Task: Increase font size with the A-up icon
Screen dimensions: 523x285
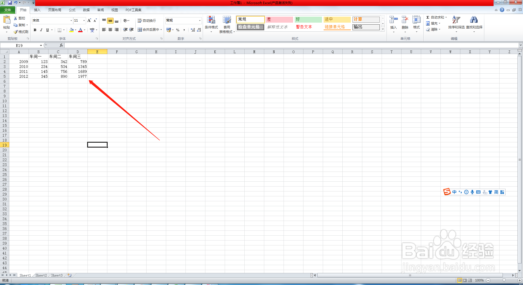Action: click(x=89, y=20)
